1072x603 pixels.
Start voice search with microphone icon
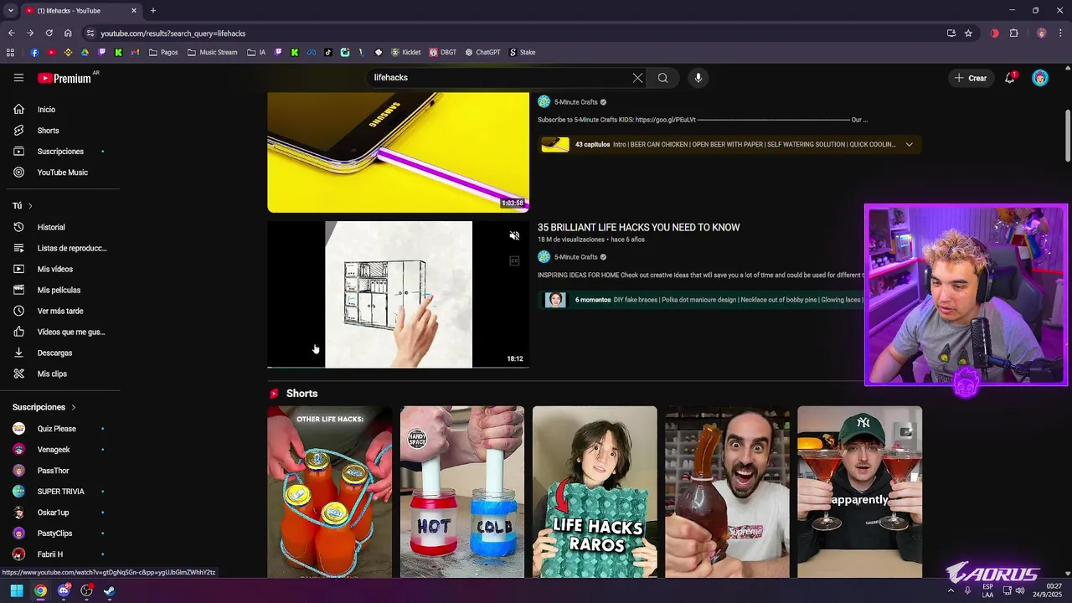tap(698, 78)
